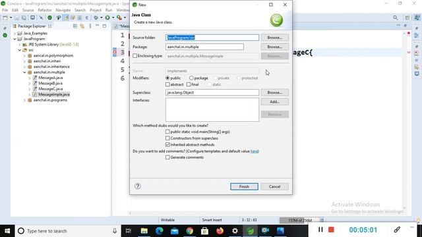Enable the Generate comments checkbox
422x237 pixels.
click(x=167, y=157)
